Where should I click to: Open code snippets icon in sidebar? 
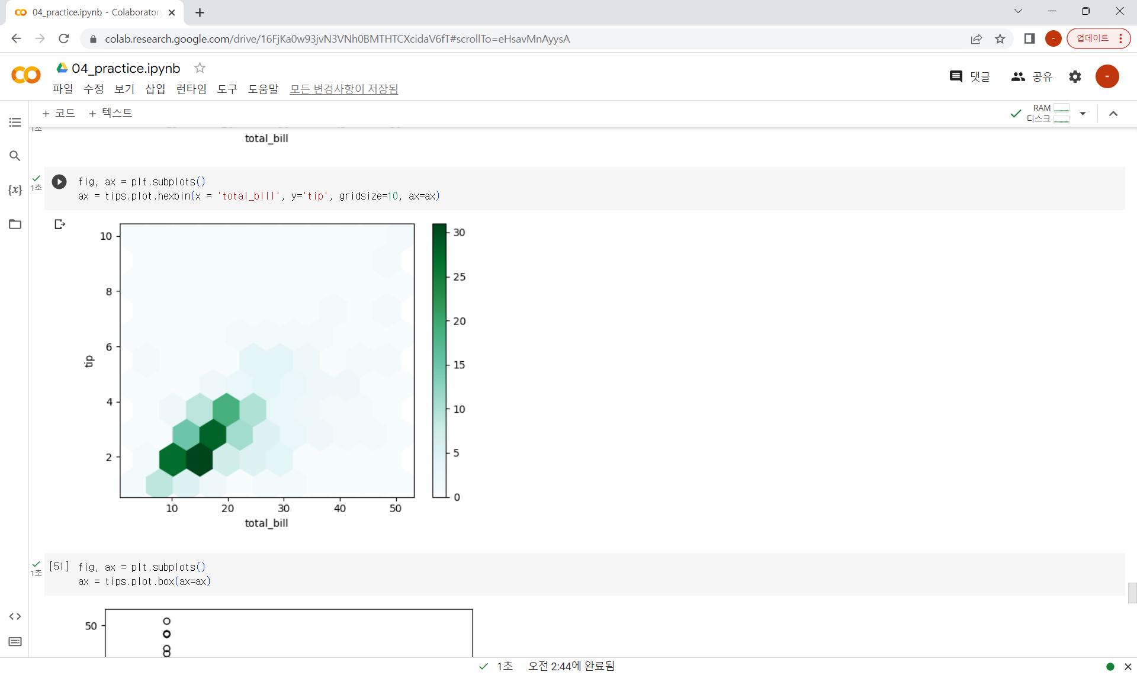coord(15,616)
